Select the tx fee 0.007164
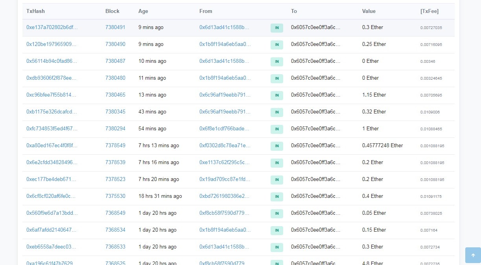Image resolution: width=481 pixels, height=265 pixels. (429, 230)
